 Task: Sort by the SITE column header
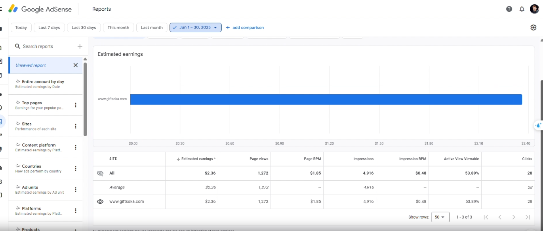point(113,159)
